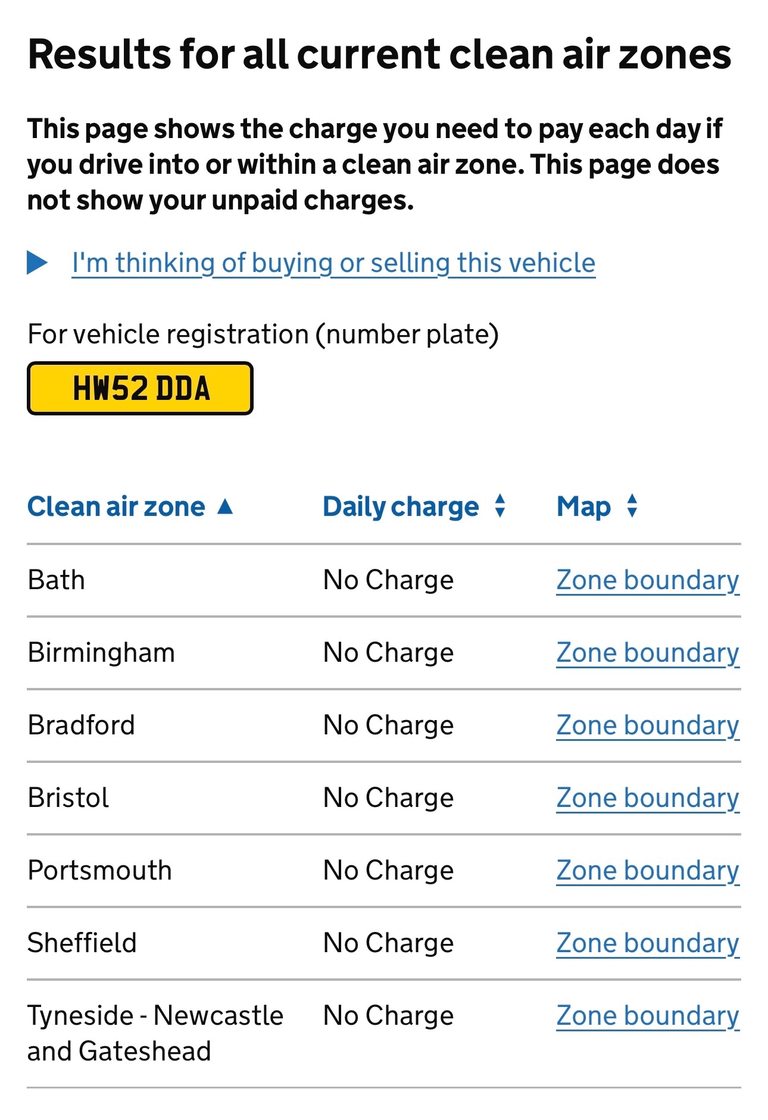768x1120 pixels.
Task: View Portsmouth zone boundary map
Action: point(647,870)
